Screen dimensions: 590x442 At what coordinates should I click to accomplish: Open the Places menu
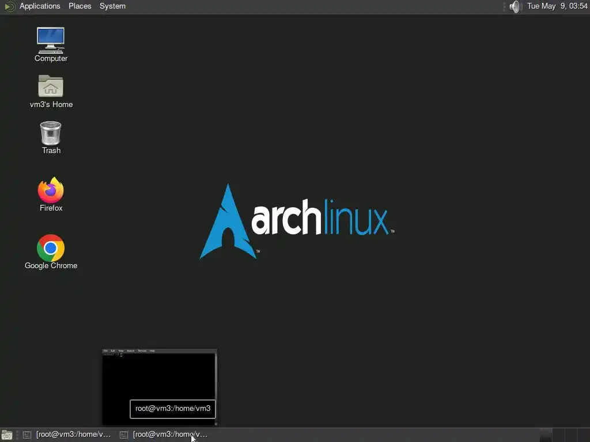coord(80,6)
